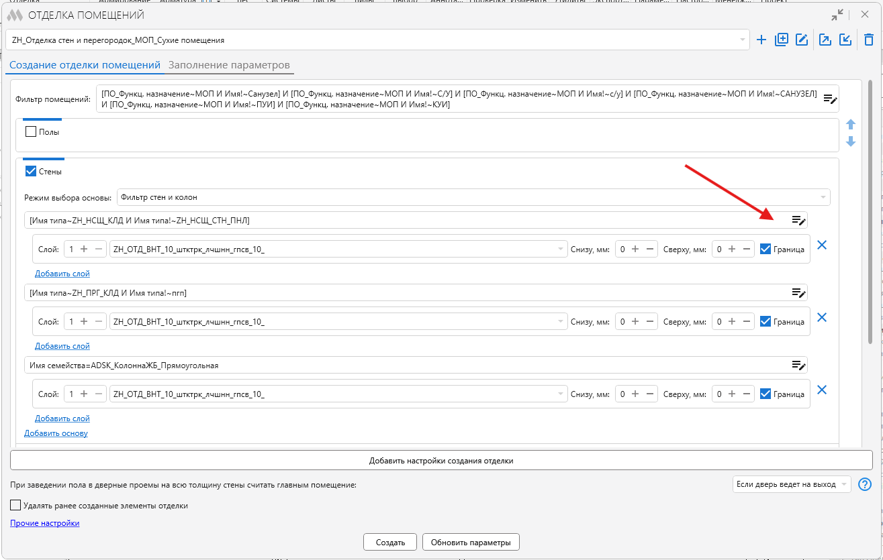Image resolution: width=883 pixels, height=560 pixels.
Task: Edit the room filter expression icon
Action: pos(831,99)
